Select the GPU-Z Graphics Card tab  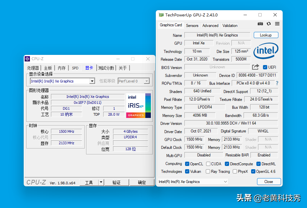(x=171, y=25)
